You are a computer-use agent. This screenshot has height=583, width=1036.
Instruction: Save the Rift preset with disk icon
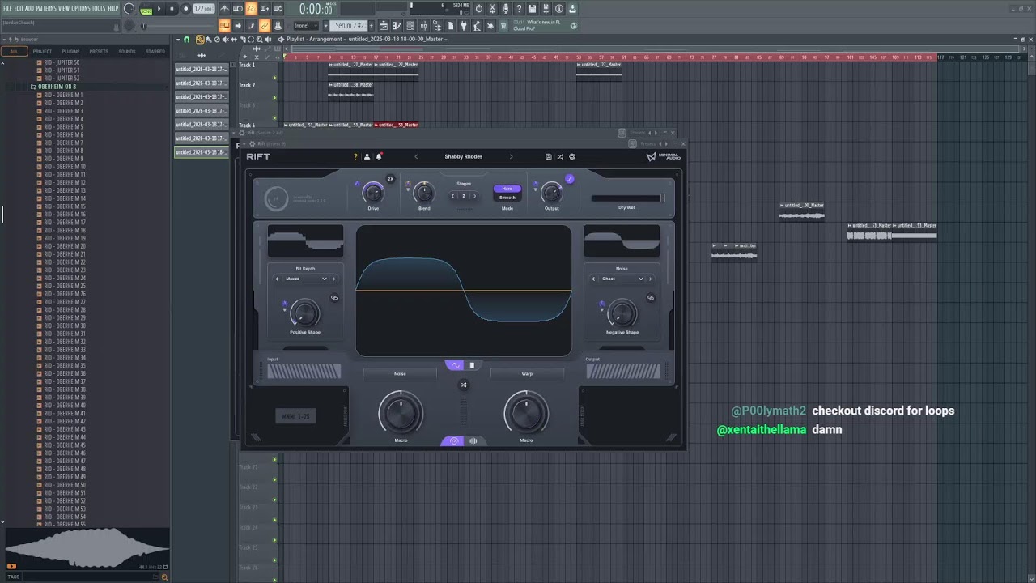548,157
